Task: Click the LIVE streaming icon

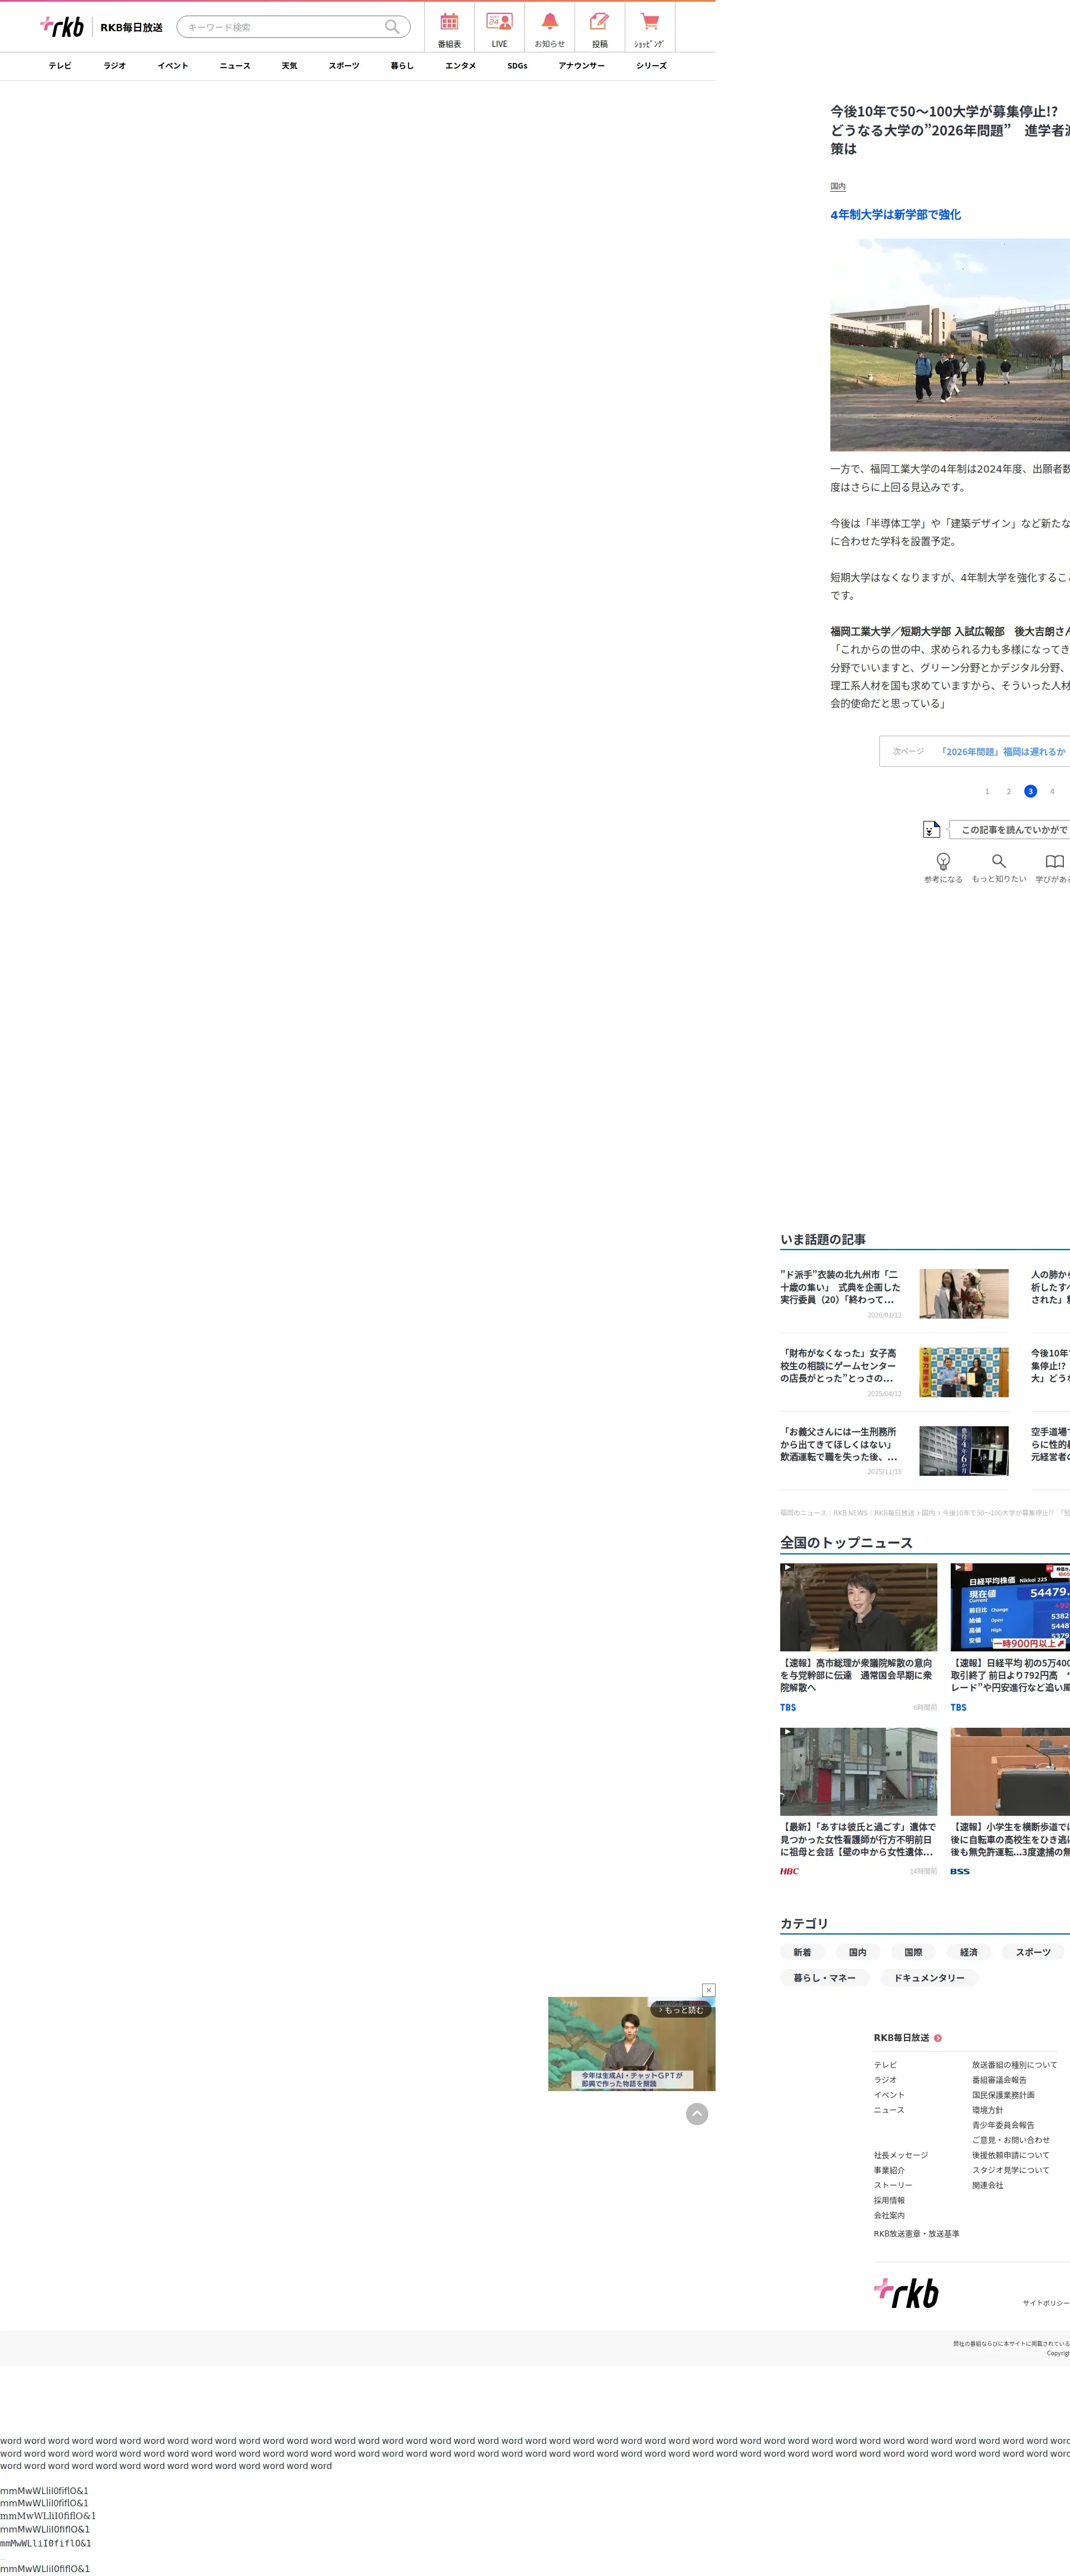Action: [x=499, y=28]
